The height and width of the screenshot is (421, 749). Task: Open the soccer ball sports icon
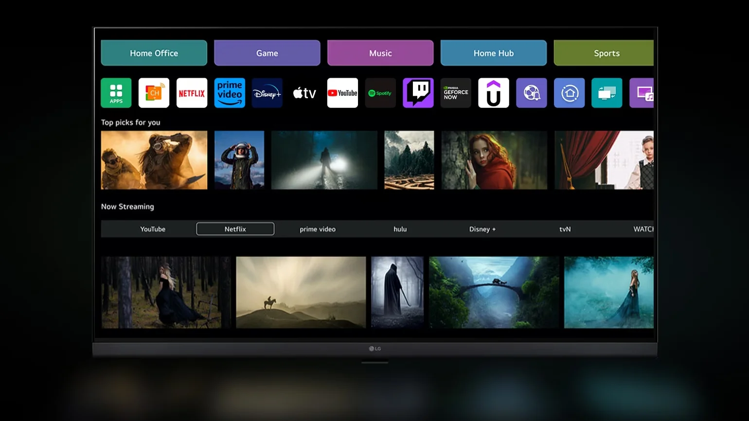(531, 93)
